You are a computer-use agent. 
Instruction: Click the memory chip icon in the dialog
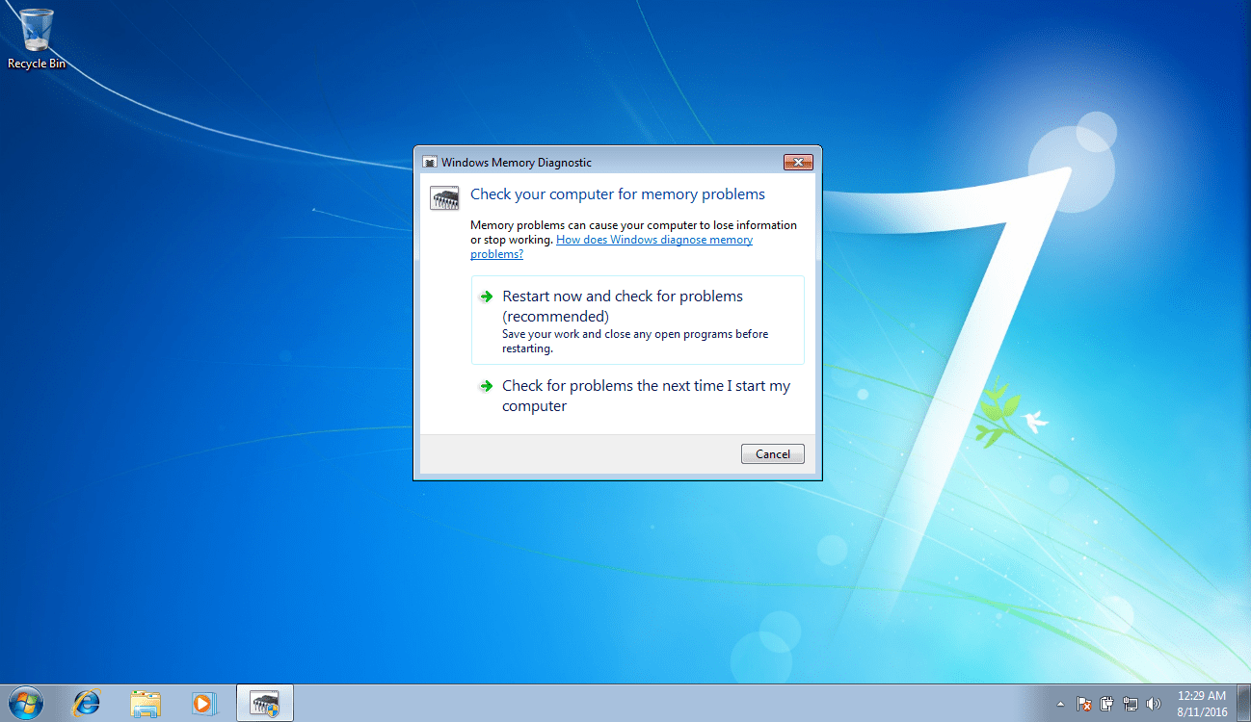444,196
